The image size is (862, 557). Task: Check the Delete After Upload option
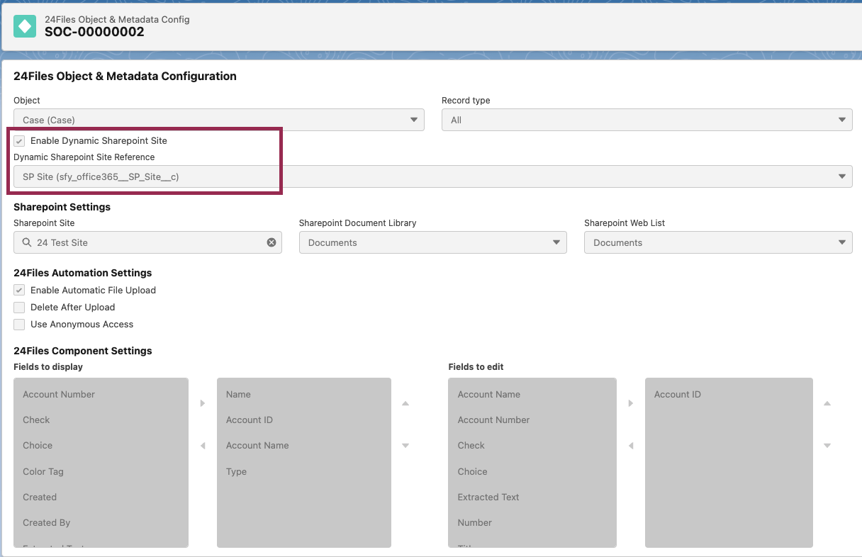(x=19, y=308)
